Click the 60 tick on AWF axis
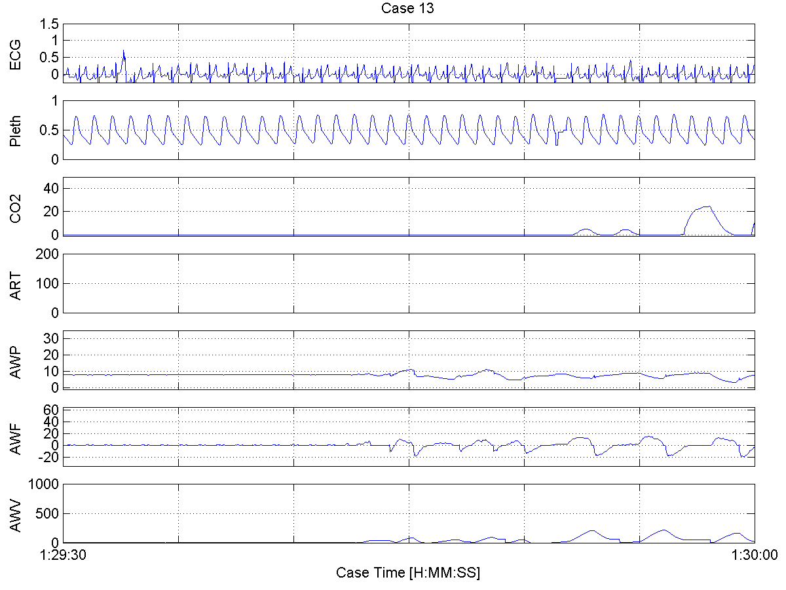 coord(51,410)
